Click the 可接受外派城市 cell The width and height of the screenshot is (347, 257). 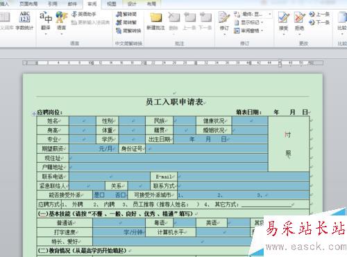(153, 195)
